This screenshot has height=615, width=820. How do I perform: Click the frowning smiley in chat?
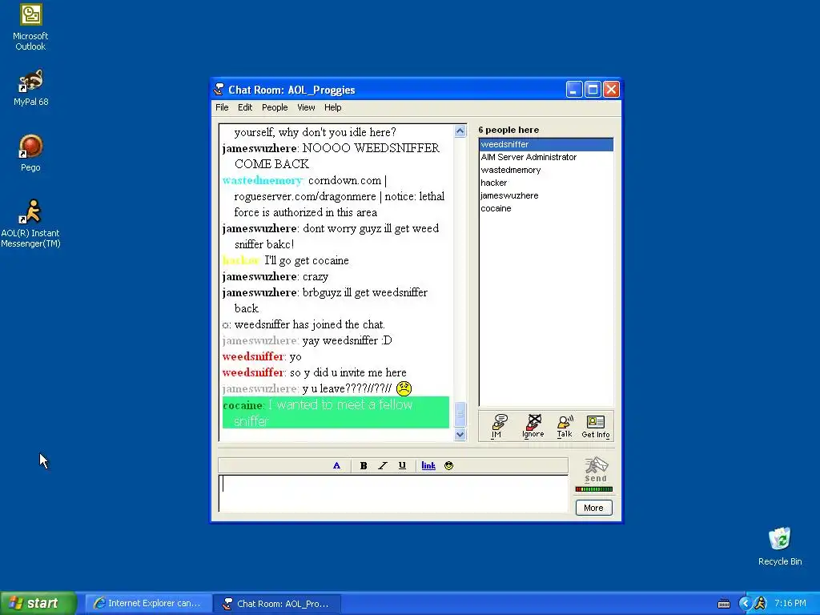404,388
